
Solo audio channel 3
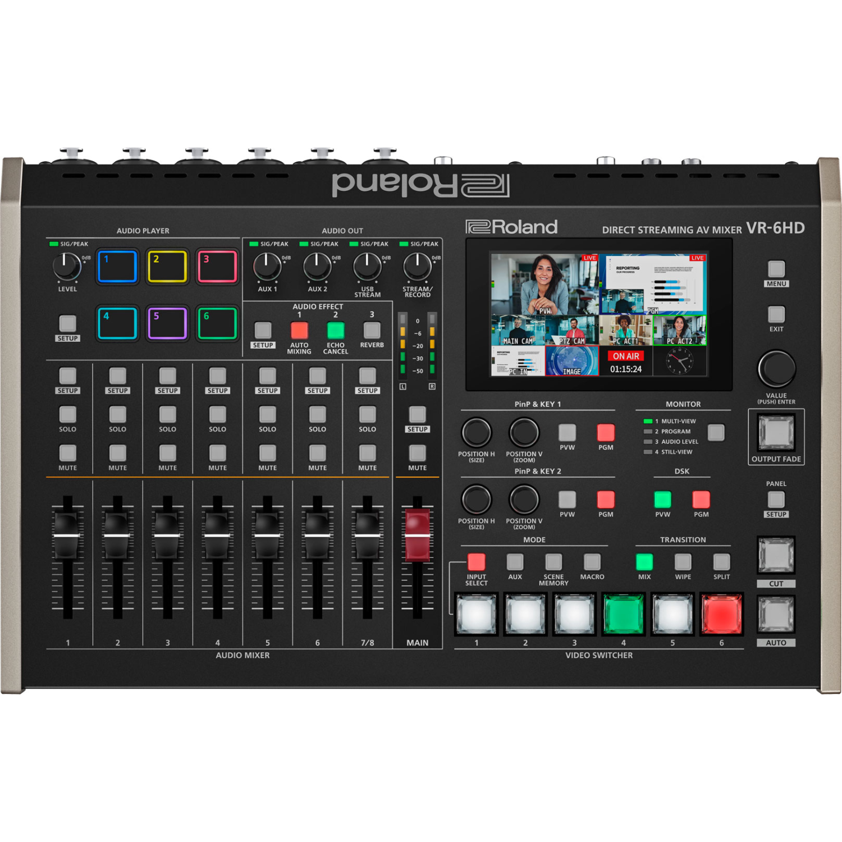click(167, 414)
